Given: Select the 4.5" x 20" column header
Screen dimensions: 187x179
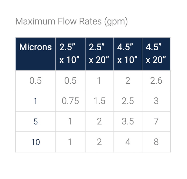Looking at the screenshot, I should [156, 54].
